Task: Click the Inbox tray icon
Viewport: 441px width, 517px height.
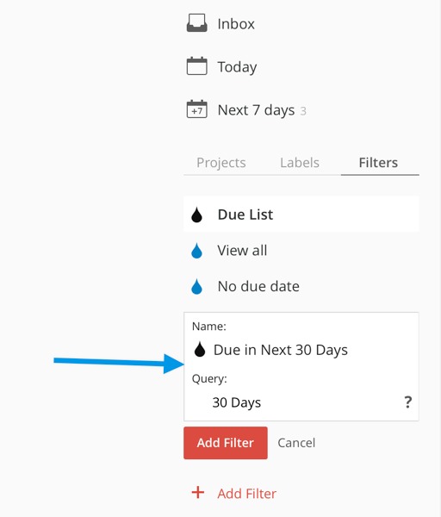Action: click(x=196, y=22)
